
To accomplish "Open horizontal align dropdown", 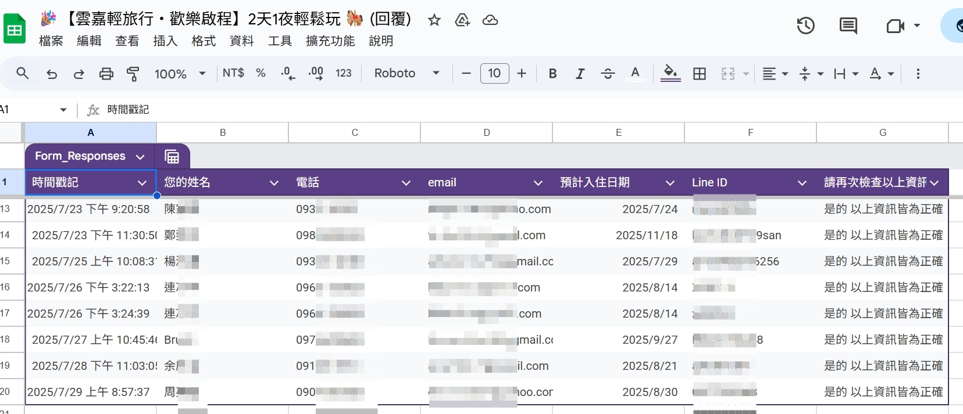I will 775,74.
